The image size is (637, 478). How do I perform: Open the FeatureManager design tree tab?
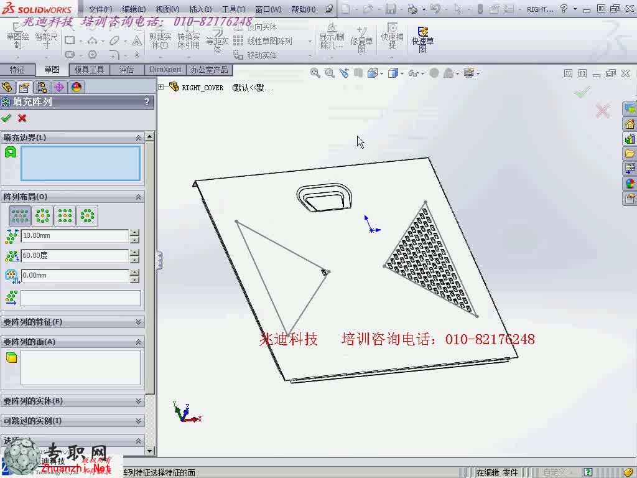tap(7, 87)
